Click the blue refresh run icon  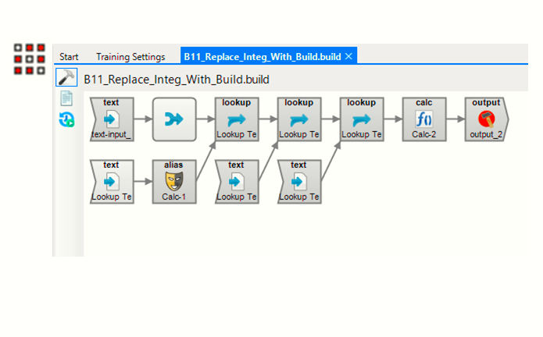pyautogui.click(x=66, y=119)
